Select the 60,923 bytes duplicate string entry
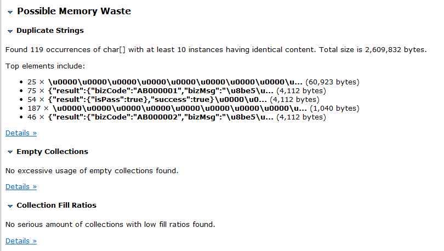This screenshot has height=251, width=444. (193, 82)
